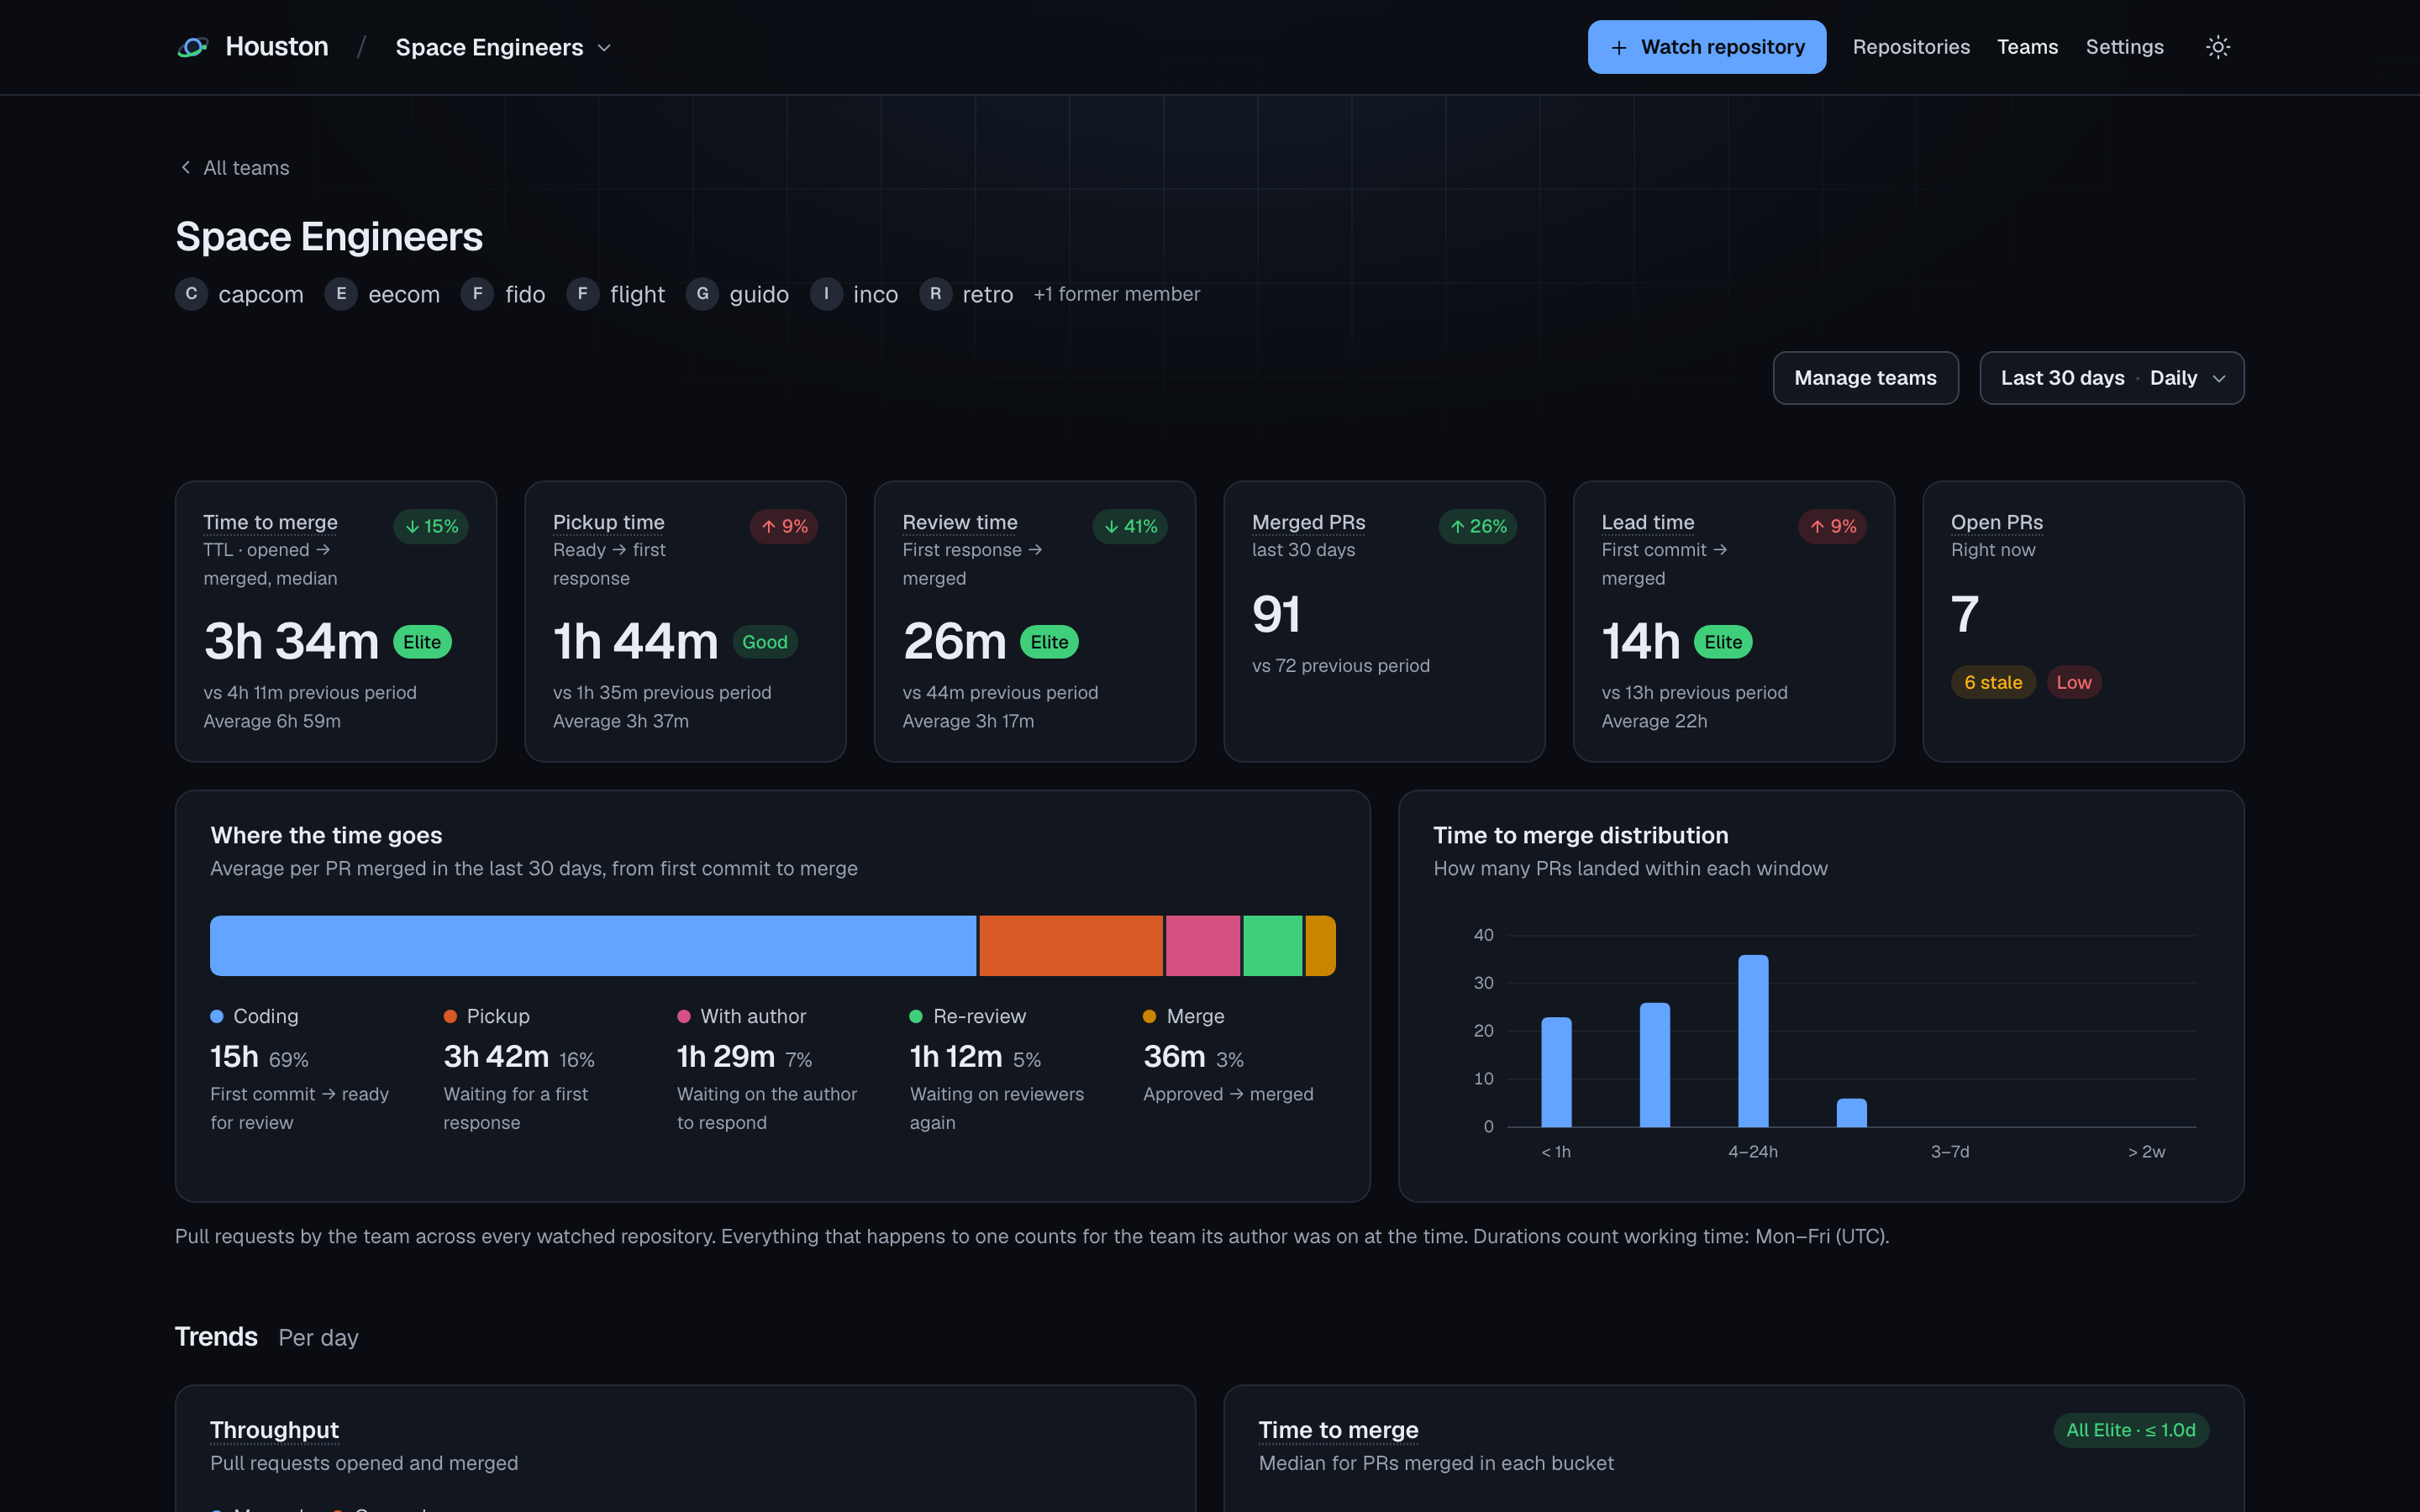This screenshot has width=2420, height=1512.
Task: Click the Houston home link text
Action: pyautogui.click(x=277, y=47)
